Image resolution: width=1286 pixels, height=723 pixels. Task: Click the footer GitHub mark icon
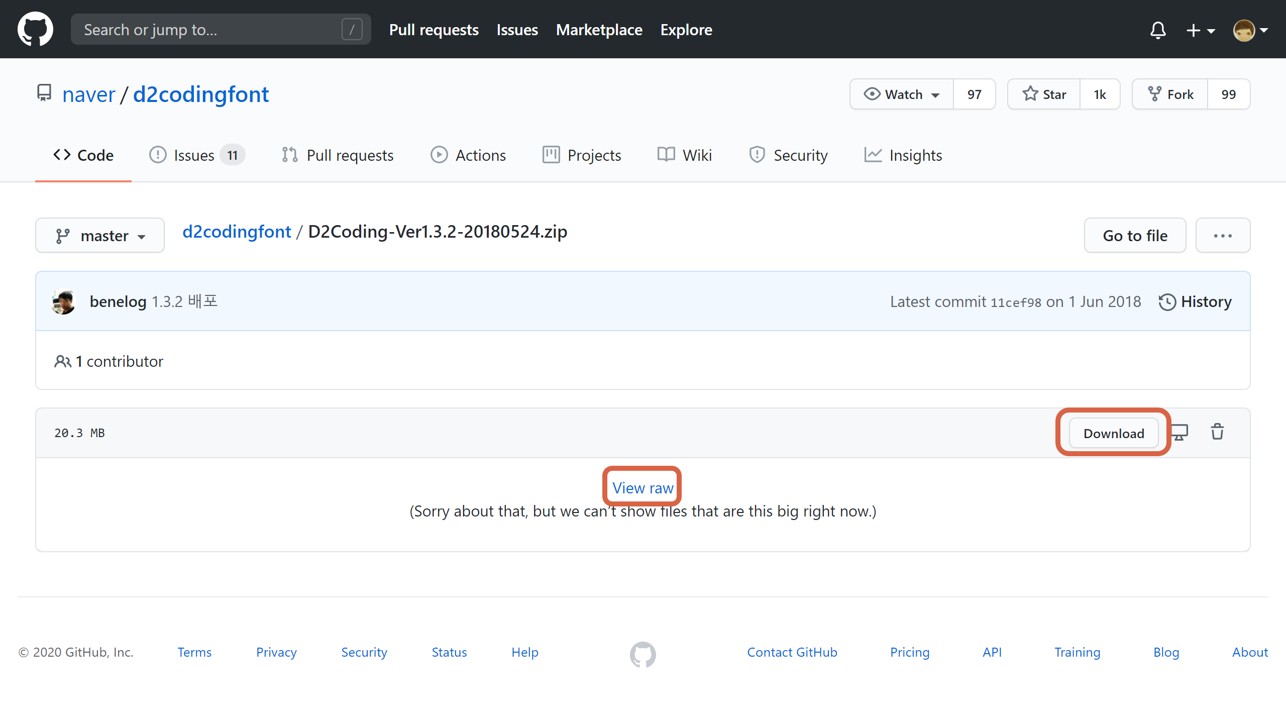click(x=643, y=654)
